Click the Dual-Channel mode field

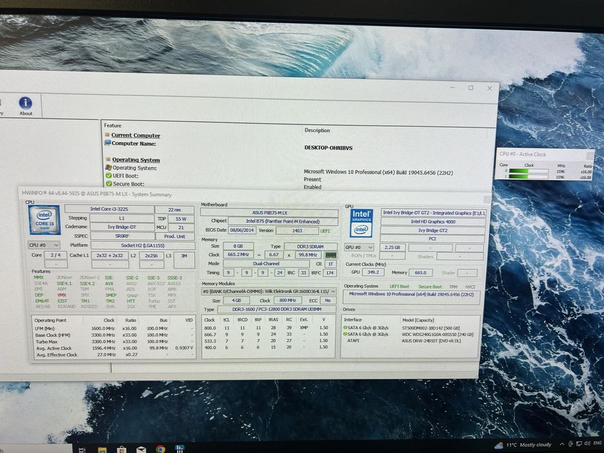coord(266,264)
